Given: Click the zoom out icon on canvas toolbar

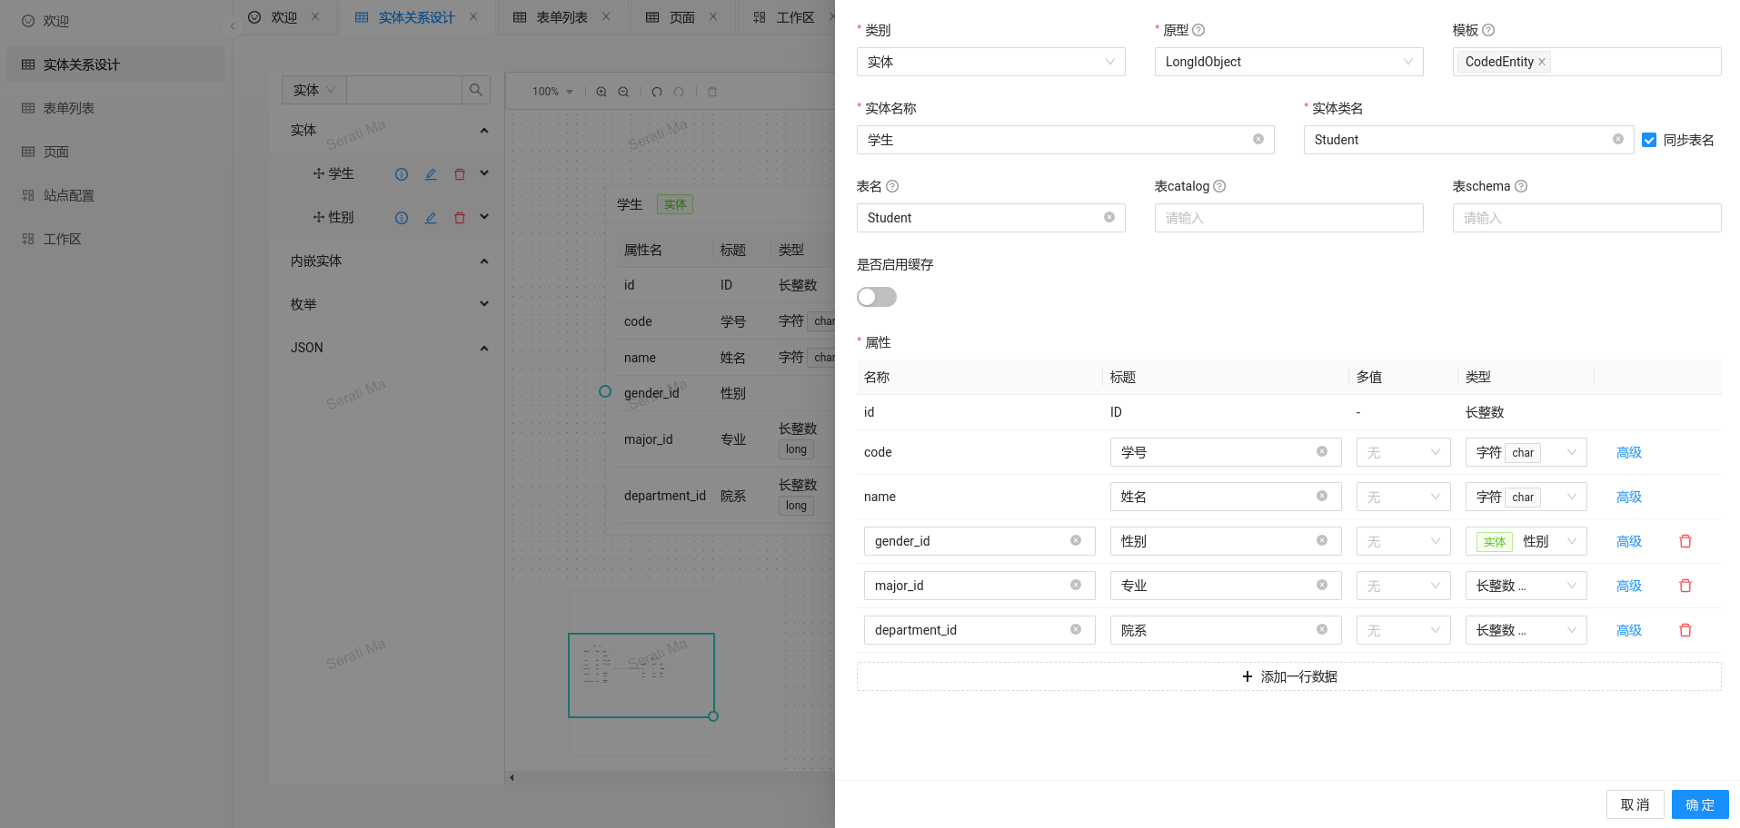Looking at the screenshot, I should pyautogui.click(x=623, y=92).
